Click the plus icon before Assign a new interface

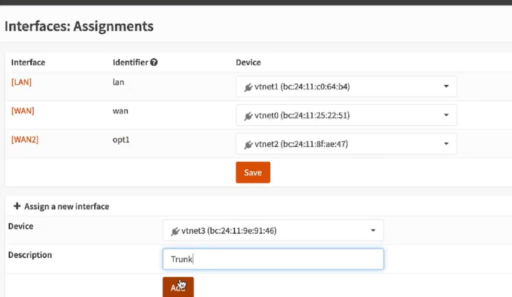tap(17, 206)
